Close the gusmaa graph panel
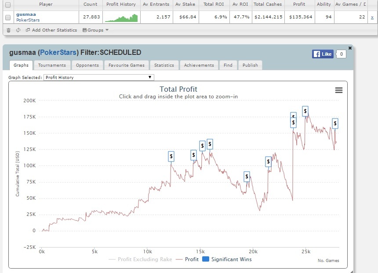The width and height of the screenshot is (378, 273). (x=350, y=48)
